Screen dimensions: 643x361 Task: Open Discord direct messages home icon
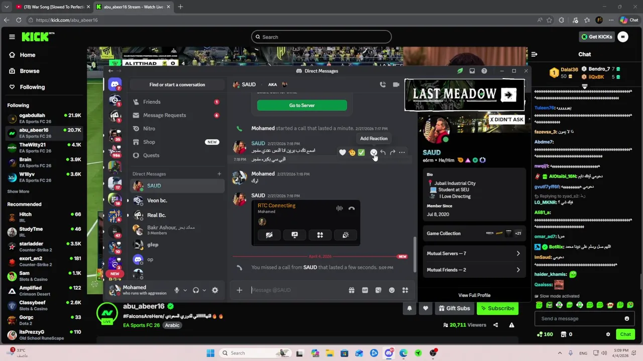115,85
